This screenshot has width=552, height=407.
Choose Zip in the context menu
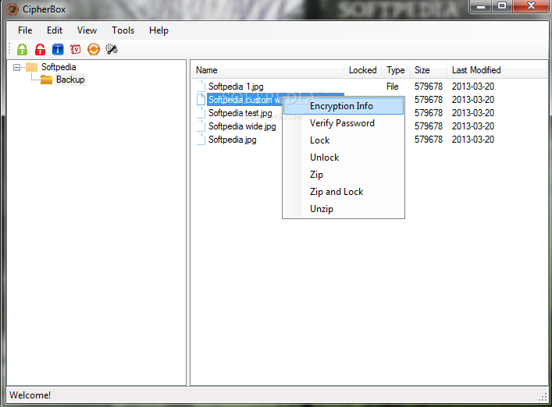tap(344, 175)
